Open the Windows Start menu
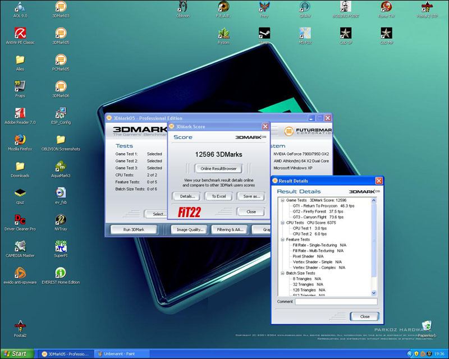This screenshot has height=359, width=449. point(17,354)
